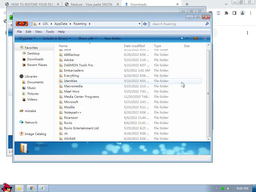Select the Identities folder icon
The width and height of the screenshot is (256, 192).
pos(61,81)
